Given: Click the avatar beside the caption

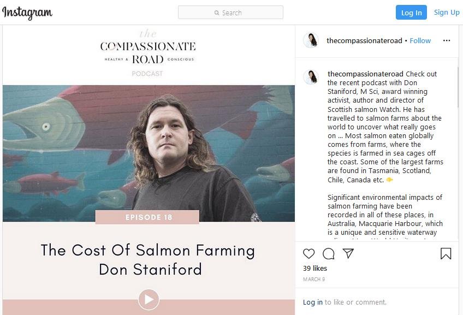Looking at the screenshot, I should pyautogui.click(x=311, y=77).
